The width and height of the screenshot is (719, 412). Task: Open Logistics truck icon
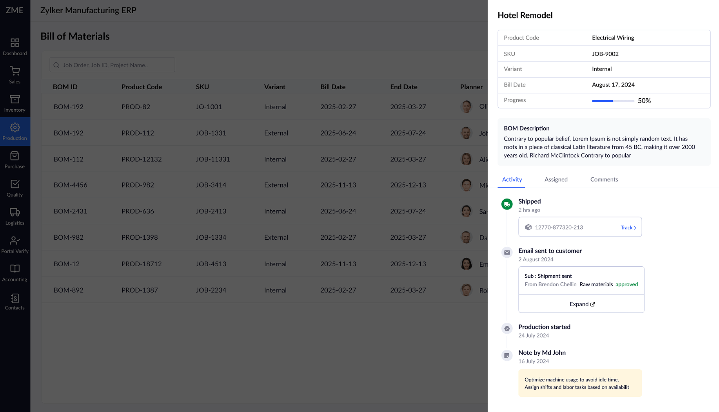(x=15, y=212)
